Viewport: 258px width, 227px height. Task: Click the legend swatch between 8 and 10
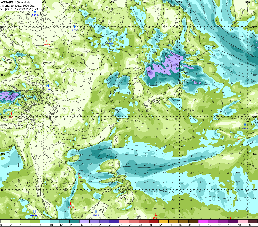point(45,221)
